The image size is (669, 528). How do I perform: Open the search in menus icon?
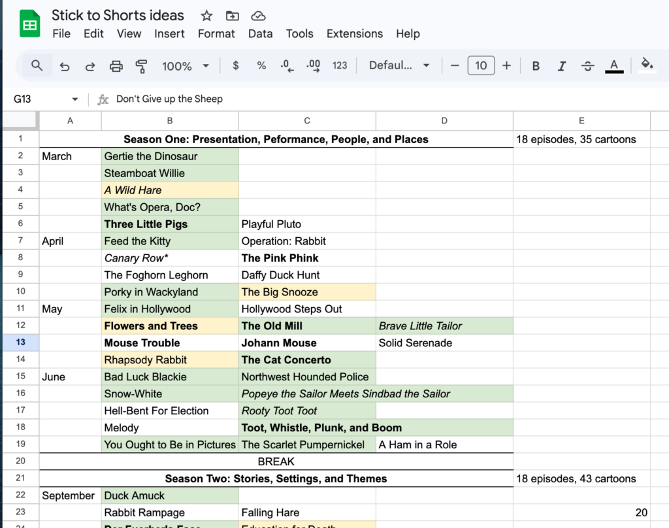tap(37, 65)
